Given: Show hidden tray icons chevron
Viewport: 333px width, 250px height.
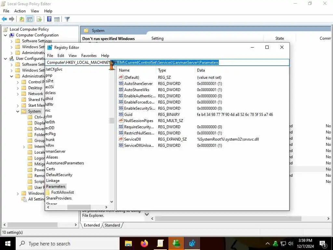Looking at the screenshot, I should pyautogui.click(x=268, y=243).
